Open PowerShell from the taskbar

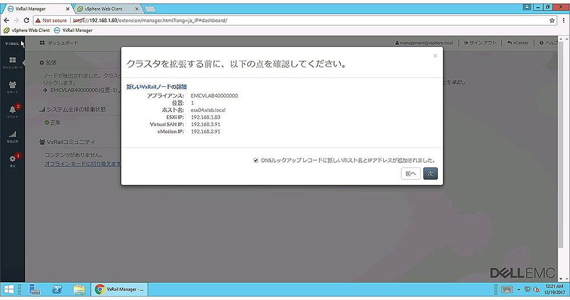click(x=57, y=290)
